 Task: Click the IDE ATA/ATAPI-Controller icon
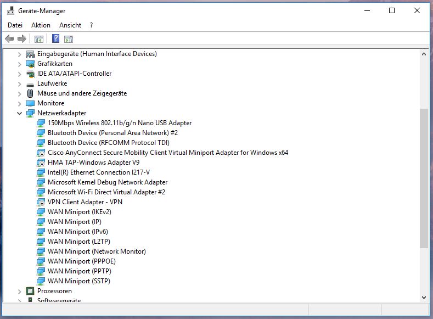click(30, 74)
